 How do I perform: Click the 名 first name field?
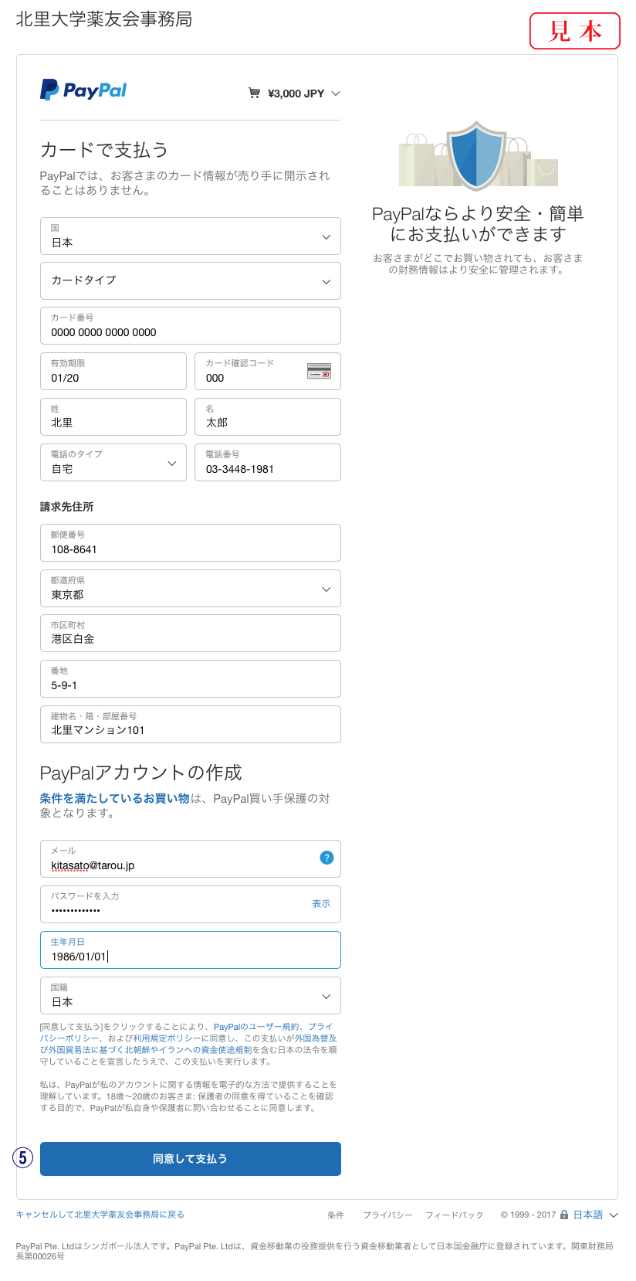click(268, 416)
